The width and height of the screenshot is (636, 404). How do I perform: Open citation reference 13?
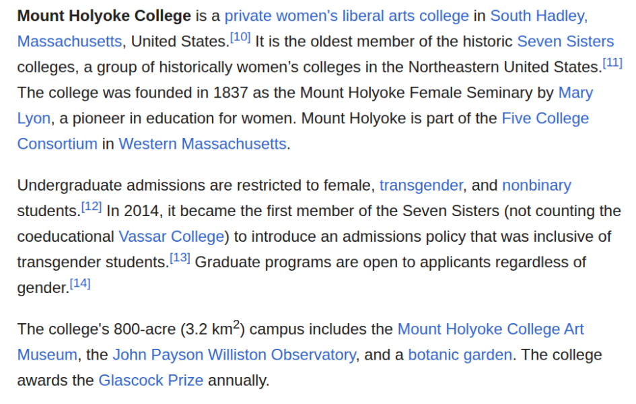point(180,258)
